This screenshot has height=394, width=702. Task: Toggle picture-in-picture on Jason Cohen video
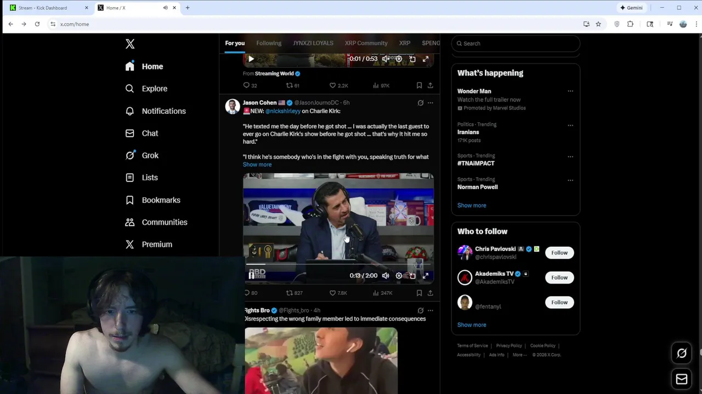[x=412, y=276]
